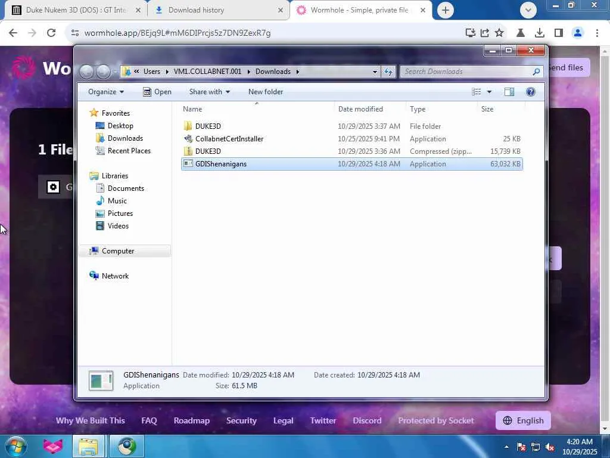Open Chrome downloads tray icon

[x=539, y=33]
